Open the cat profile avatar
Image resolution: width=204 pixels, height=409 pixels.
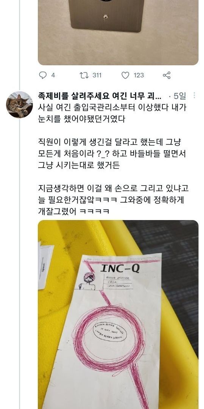click(19, 105)
